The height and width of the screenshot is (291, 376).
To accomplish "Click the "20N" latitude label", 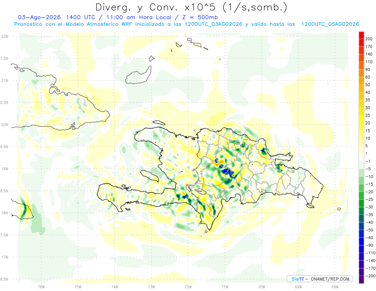I will [x=5, y=125].
